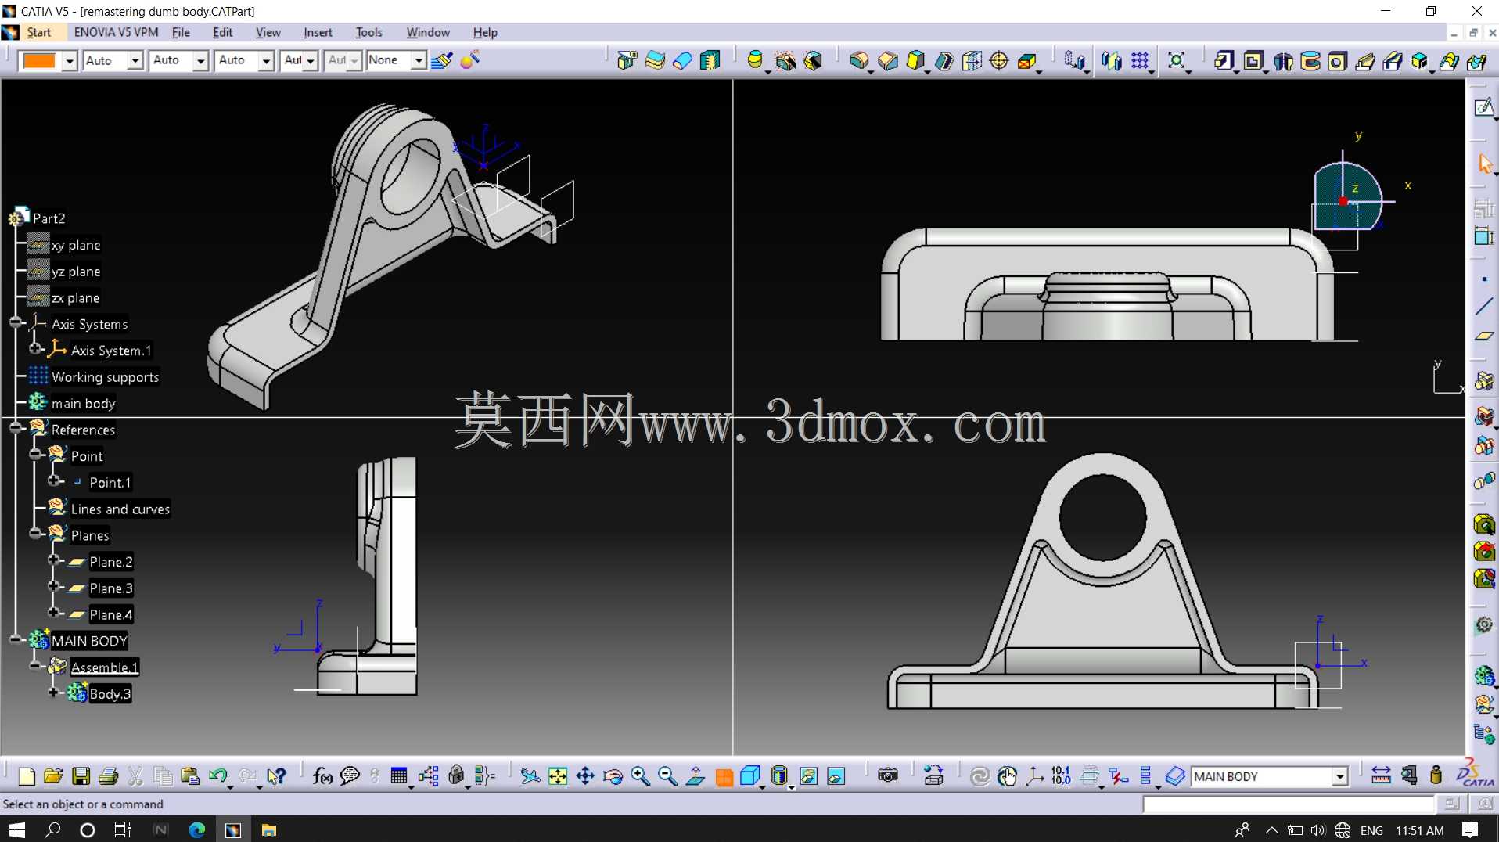This screenshot has height=842, width=1499.
Task: Click the Fly Mode icon
Action: pos(530,776)
